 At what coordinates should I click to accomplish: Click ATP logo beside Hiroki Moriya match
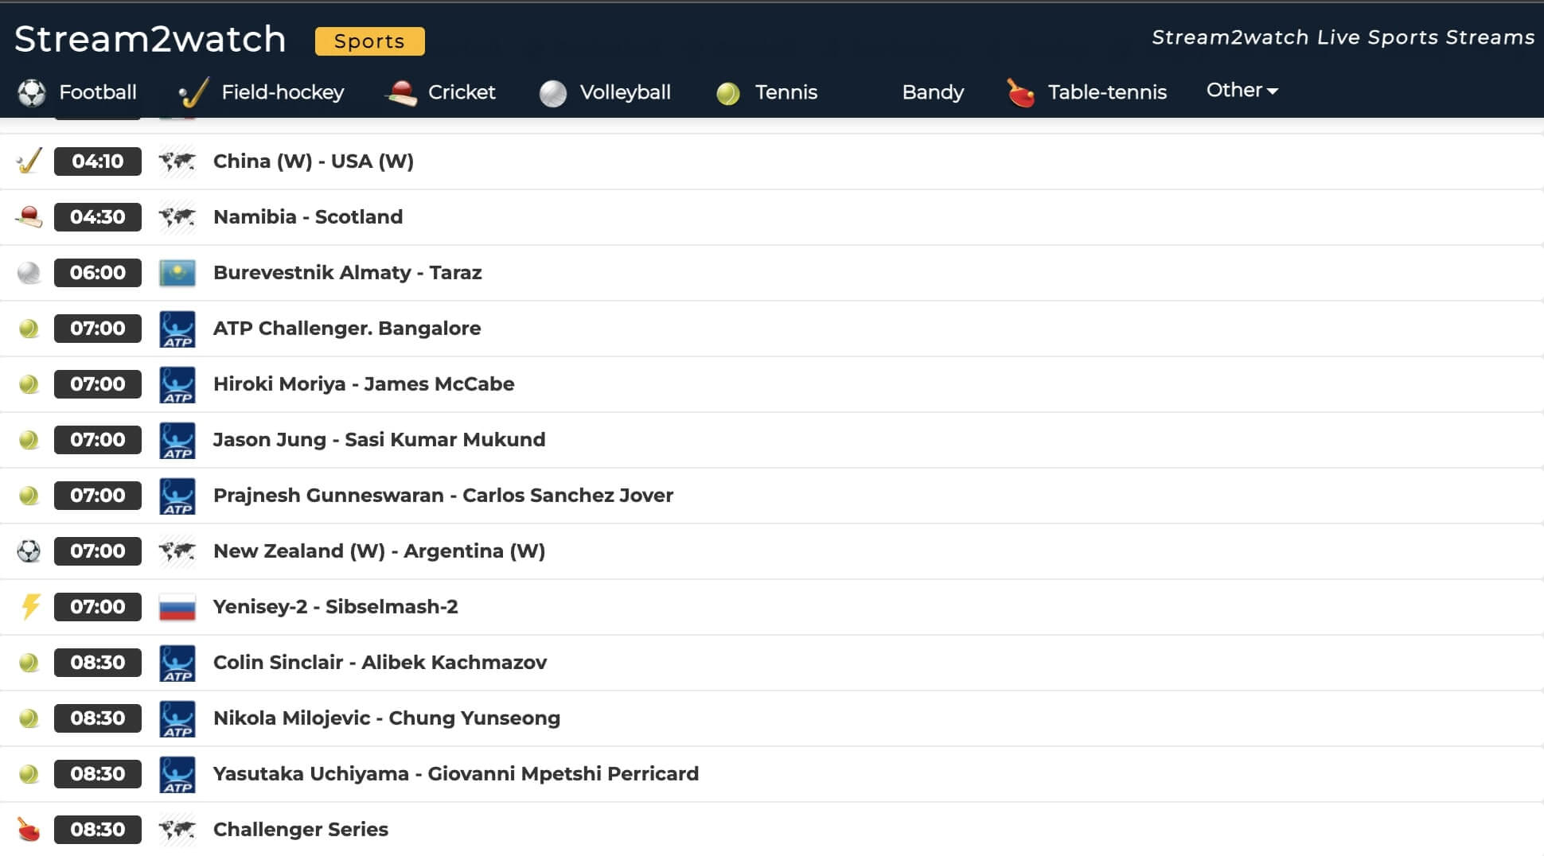(x=177, y=384)
